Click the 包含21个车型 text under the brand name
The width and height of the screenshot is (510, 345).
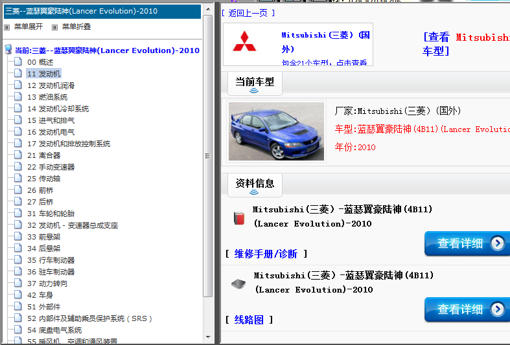324,62
